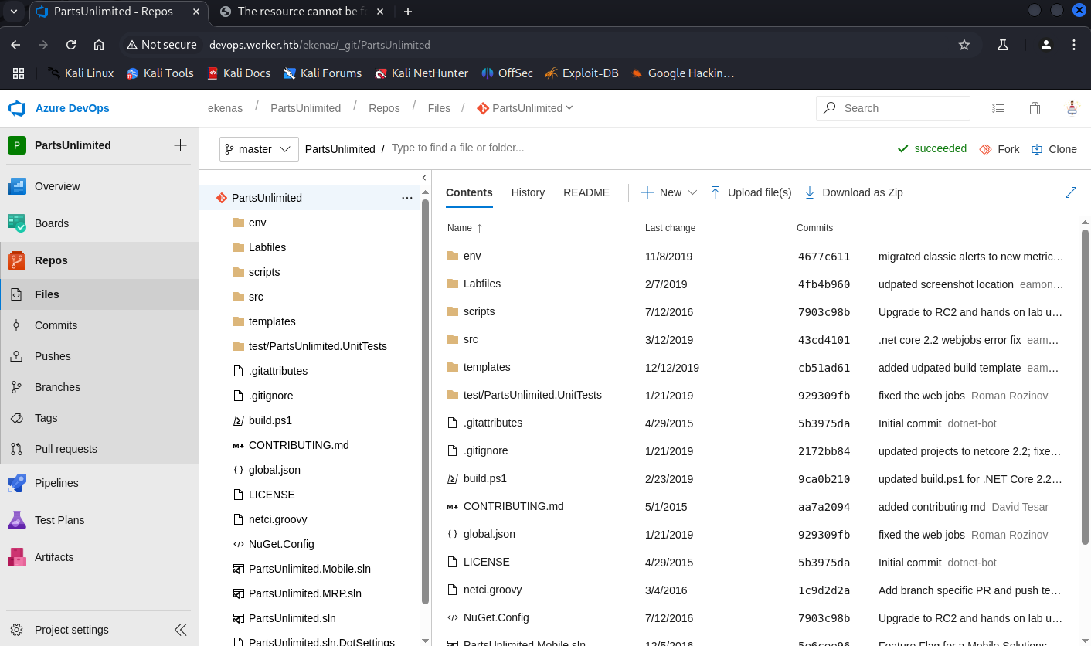Open the Azure DevOps home logo
This screenshot has height=646, width=1091.
point(17,108)
